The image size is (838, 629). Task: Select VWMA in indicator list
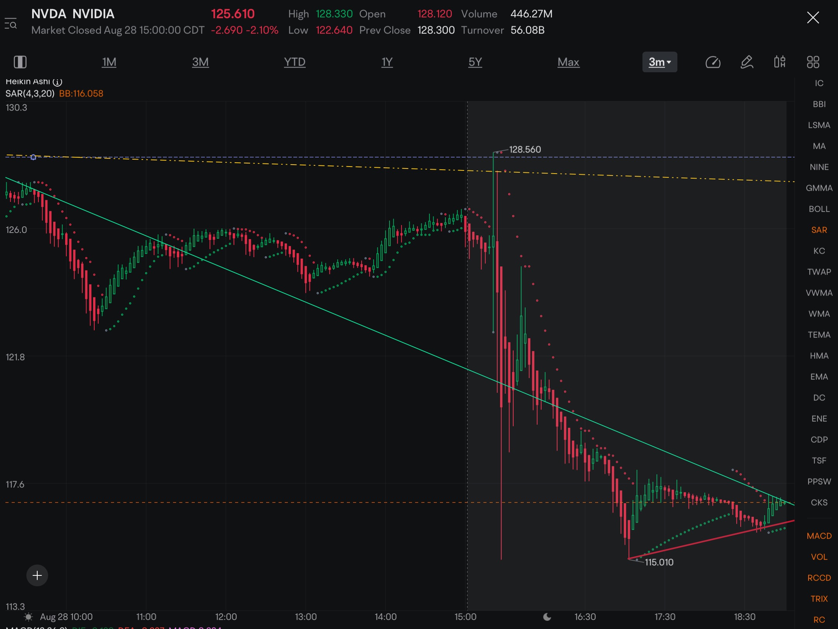tap(819, 293)
